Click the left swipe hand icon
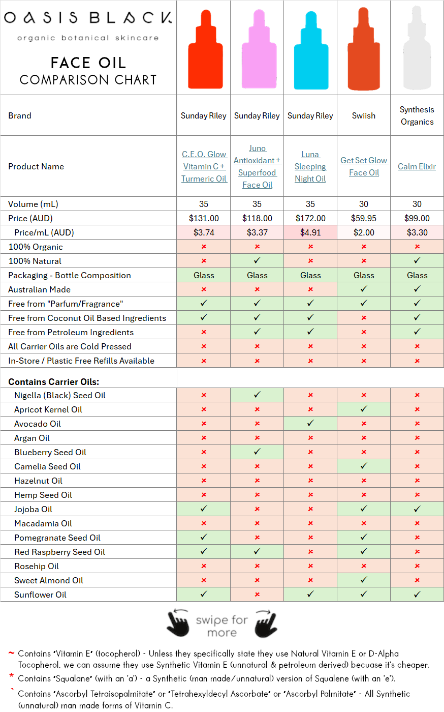 coord(178,622)
